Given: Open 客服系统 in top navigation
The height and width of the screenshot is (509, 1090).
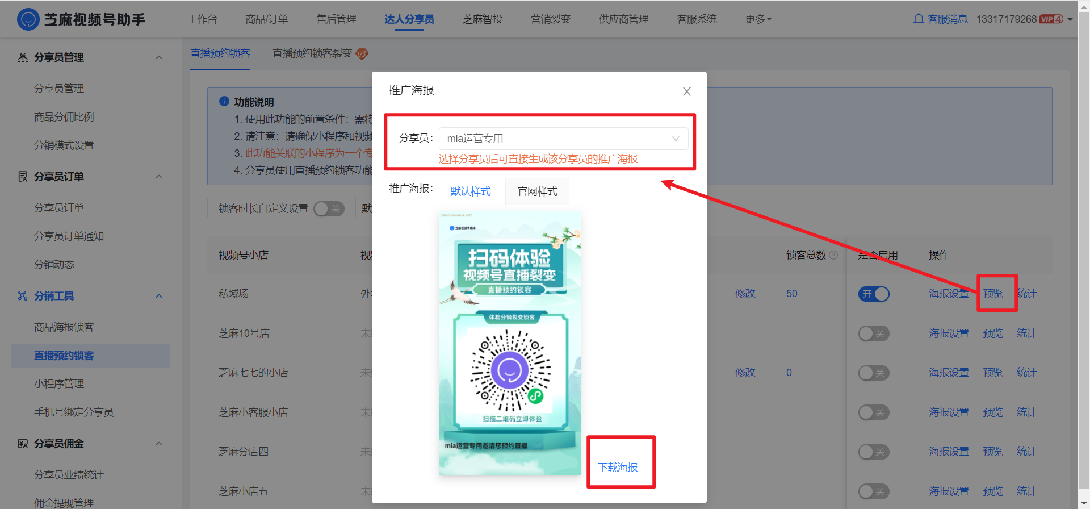Looking at the screenshot, I should 697,19.
